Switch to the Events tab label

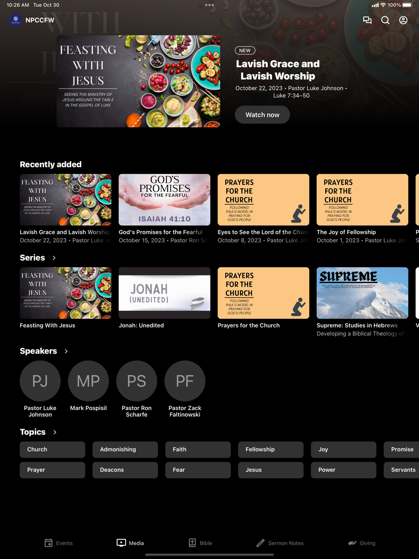[x=65, y=543]
